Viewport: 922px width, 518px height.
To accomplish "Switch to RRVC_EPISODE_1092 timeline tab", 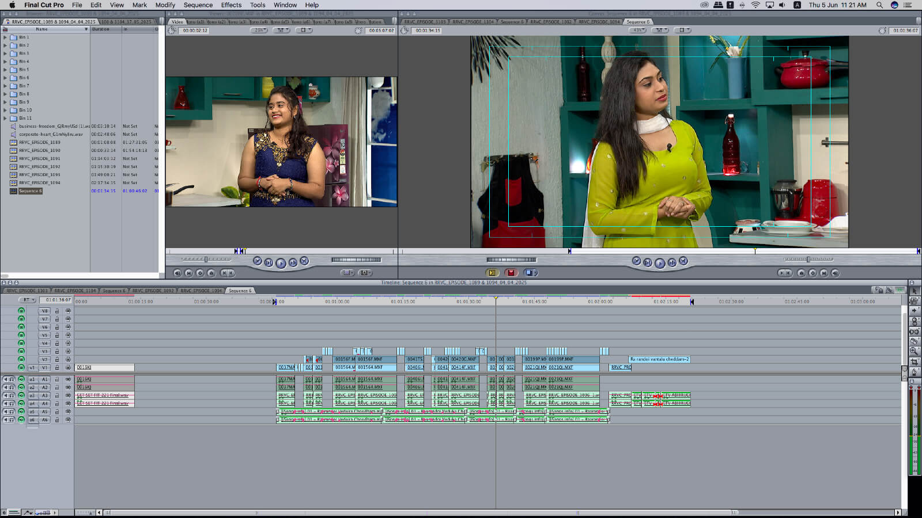I will point(153,291).
